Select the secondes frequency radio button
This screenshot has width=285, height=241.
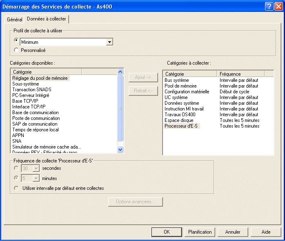(16, 168)
